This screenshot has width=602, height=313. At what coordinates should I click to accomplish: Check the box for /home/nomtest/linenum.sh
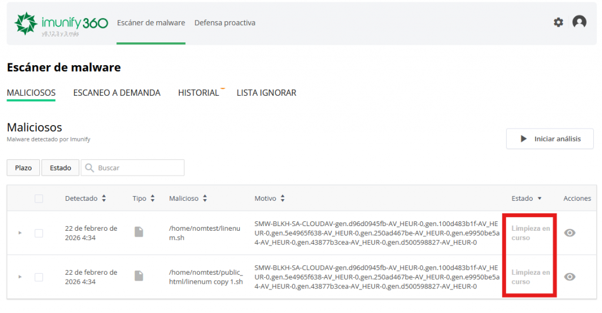(39, 233)
